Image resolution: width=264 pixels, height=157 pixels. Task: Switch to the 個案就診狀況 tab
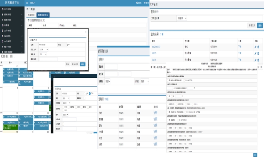pos(43,15)
